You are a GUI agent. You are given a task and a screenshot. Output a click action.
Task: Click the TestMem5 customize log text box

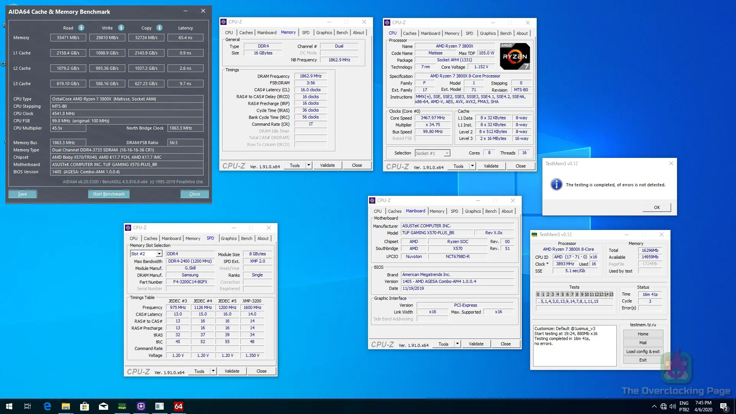[x=574, y=345]
